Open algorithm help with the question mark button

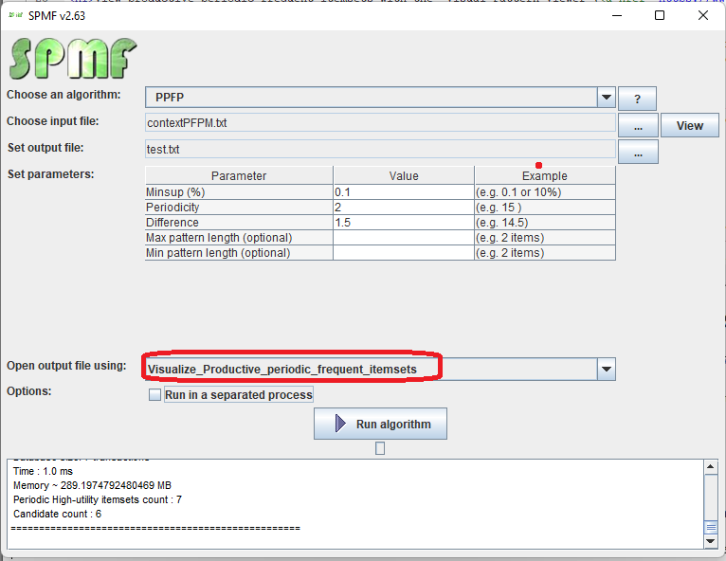pos(638,99)
